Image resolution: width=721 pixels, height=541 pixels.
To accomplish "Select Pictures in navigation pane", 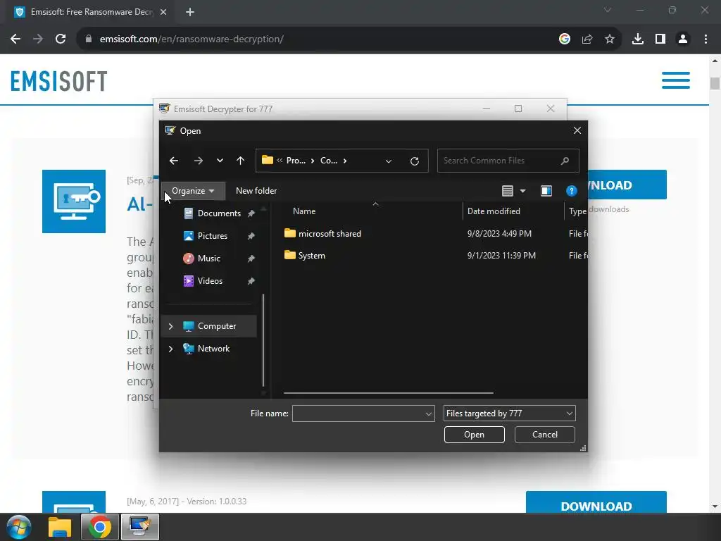I will [212, 236].
